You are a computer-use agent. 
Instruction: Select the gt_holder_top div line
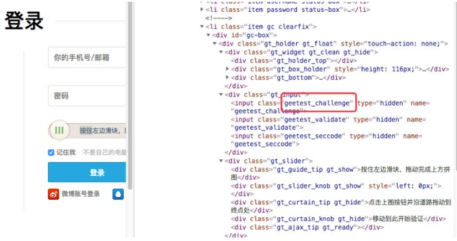[x=294, y=61]
